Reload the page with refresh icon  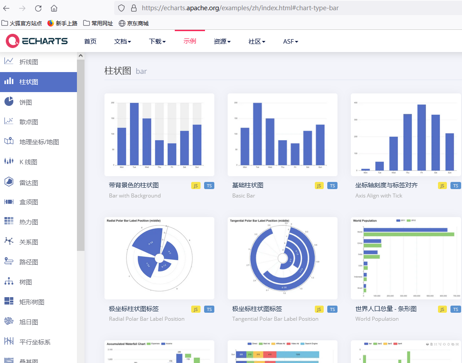38,8
